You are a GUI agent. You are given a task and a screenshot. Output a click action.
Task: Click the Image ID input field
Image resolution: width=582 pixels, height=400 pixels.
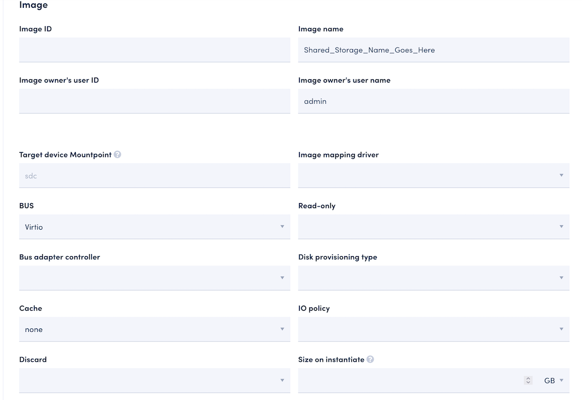click(x=154, y=50)
